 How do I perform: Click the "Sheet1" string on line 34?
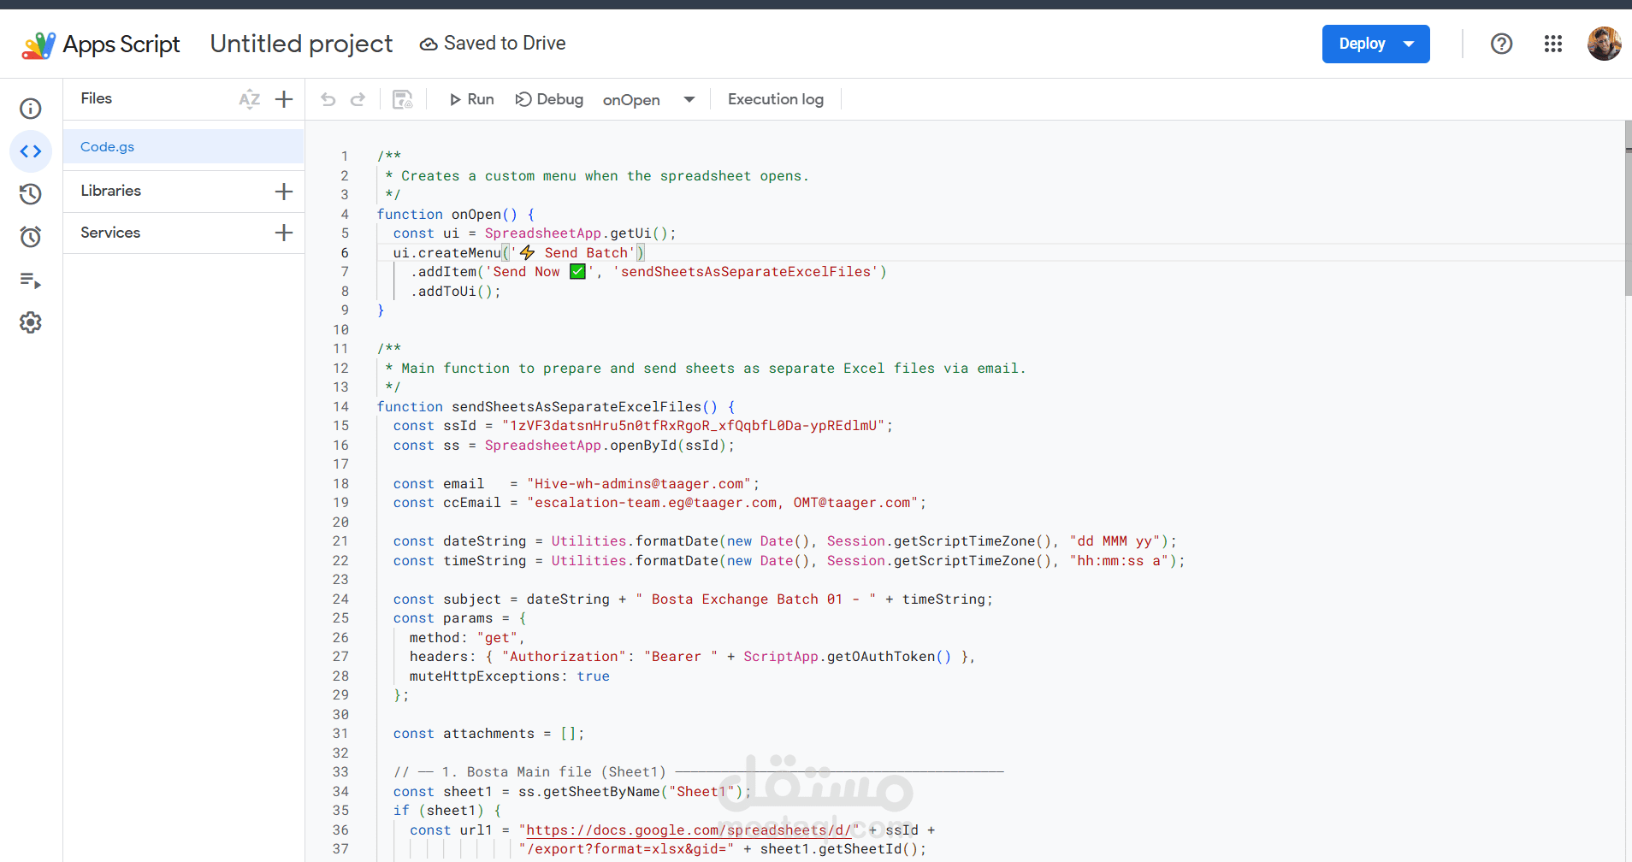[x=701, y=791]
